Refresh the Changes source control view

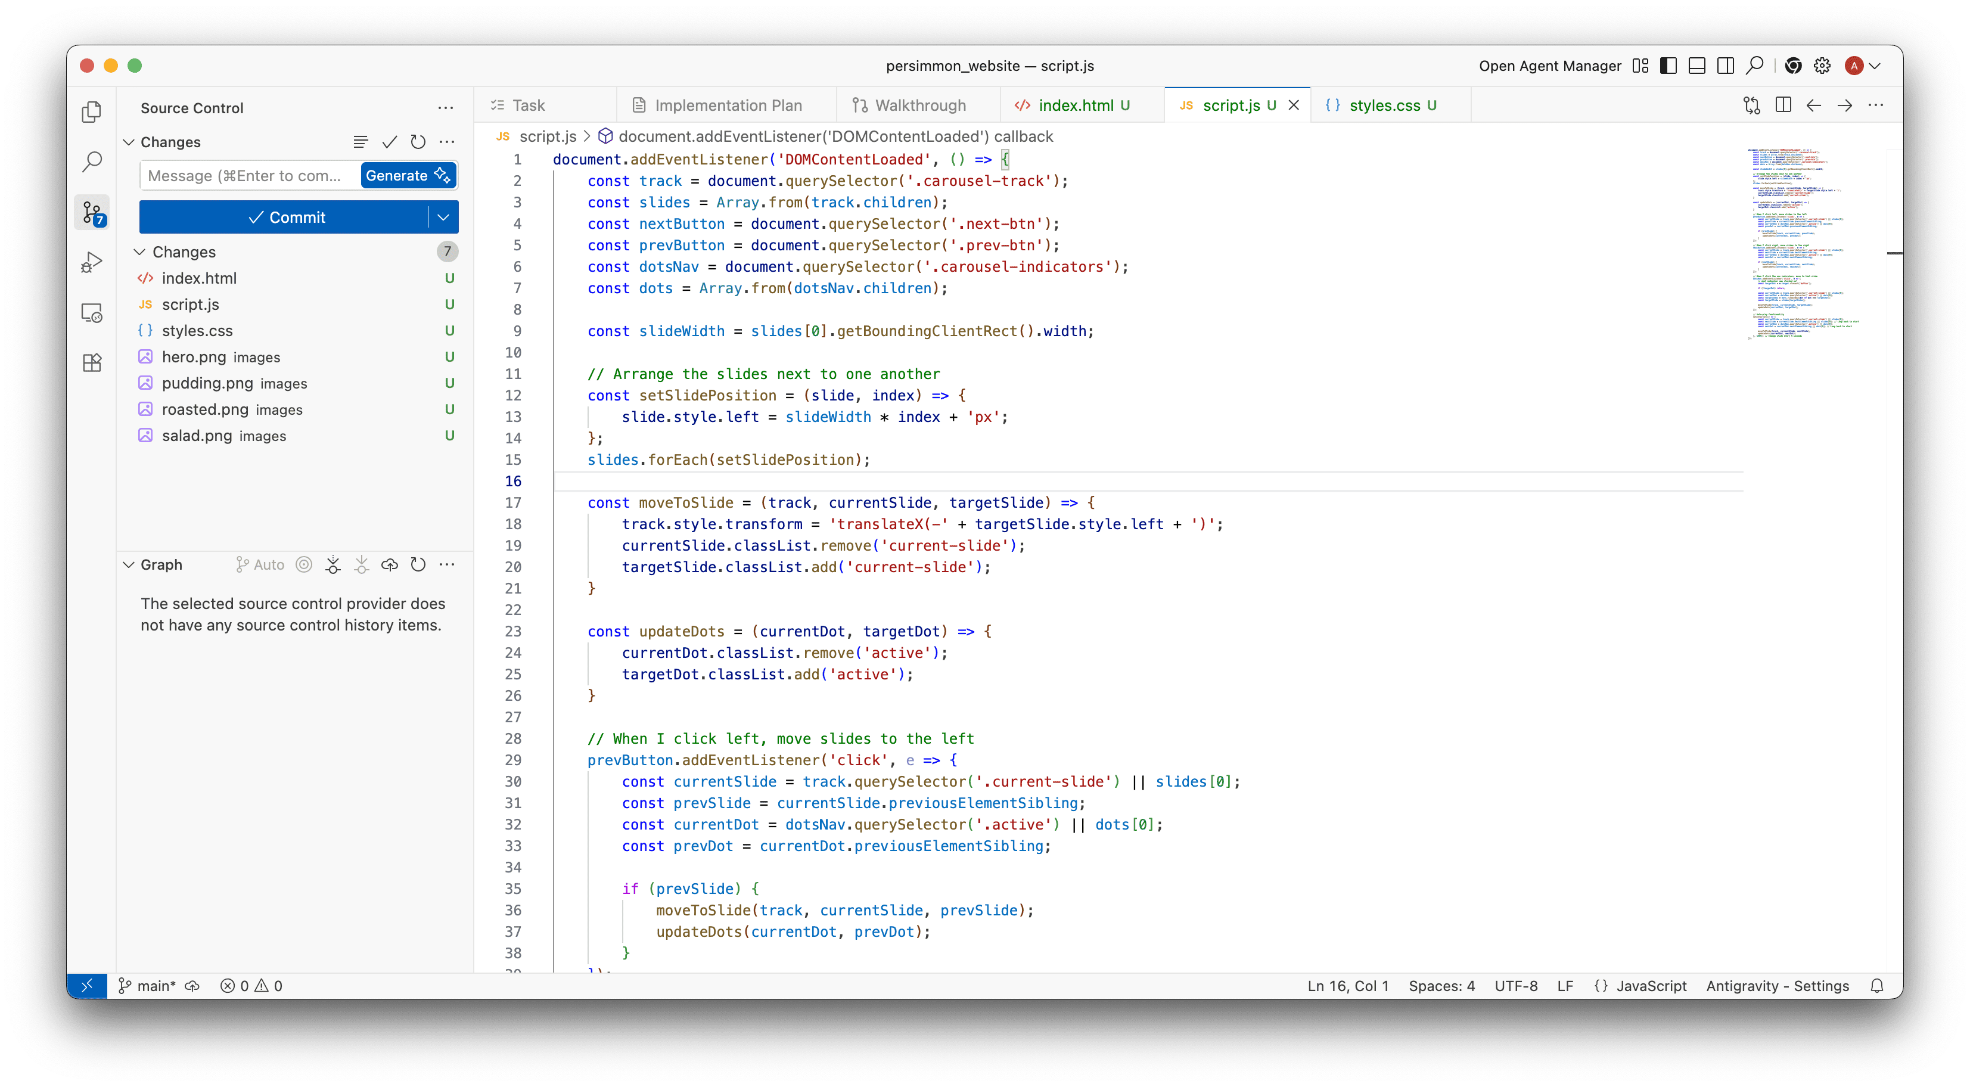(418, 141)
